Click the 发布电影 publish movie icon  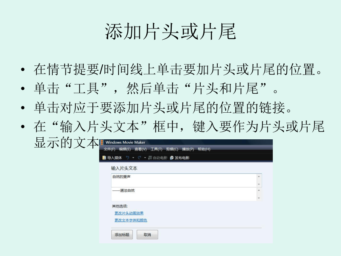(172, 158)
